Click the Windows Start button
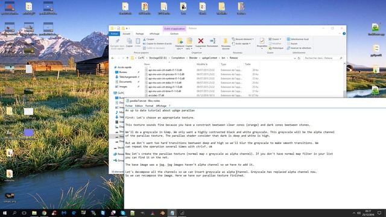This screenshot has width=386, height=217. coord(4,213)
